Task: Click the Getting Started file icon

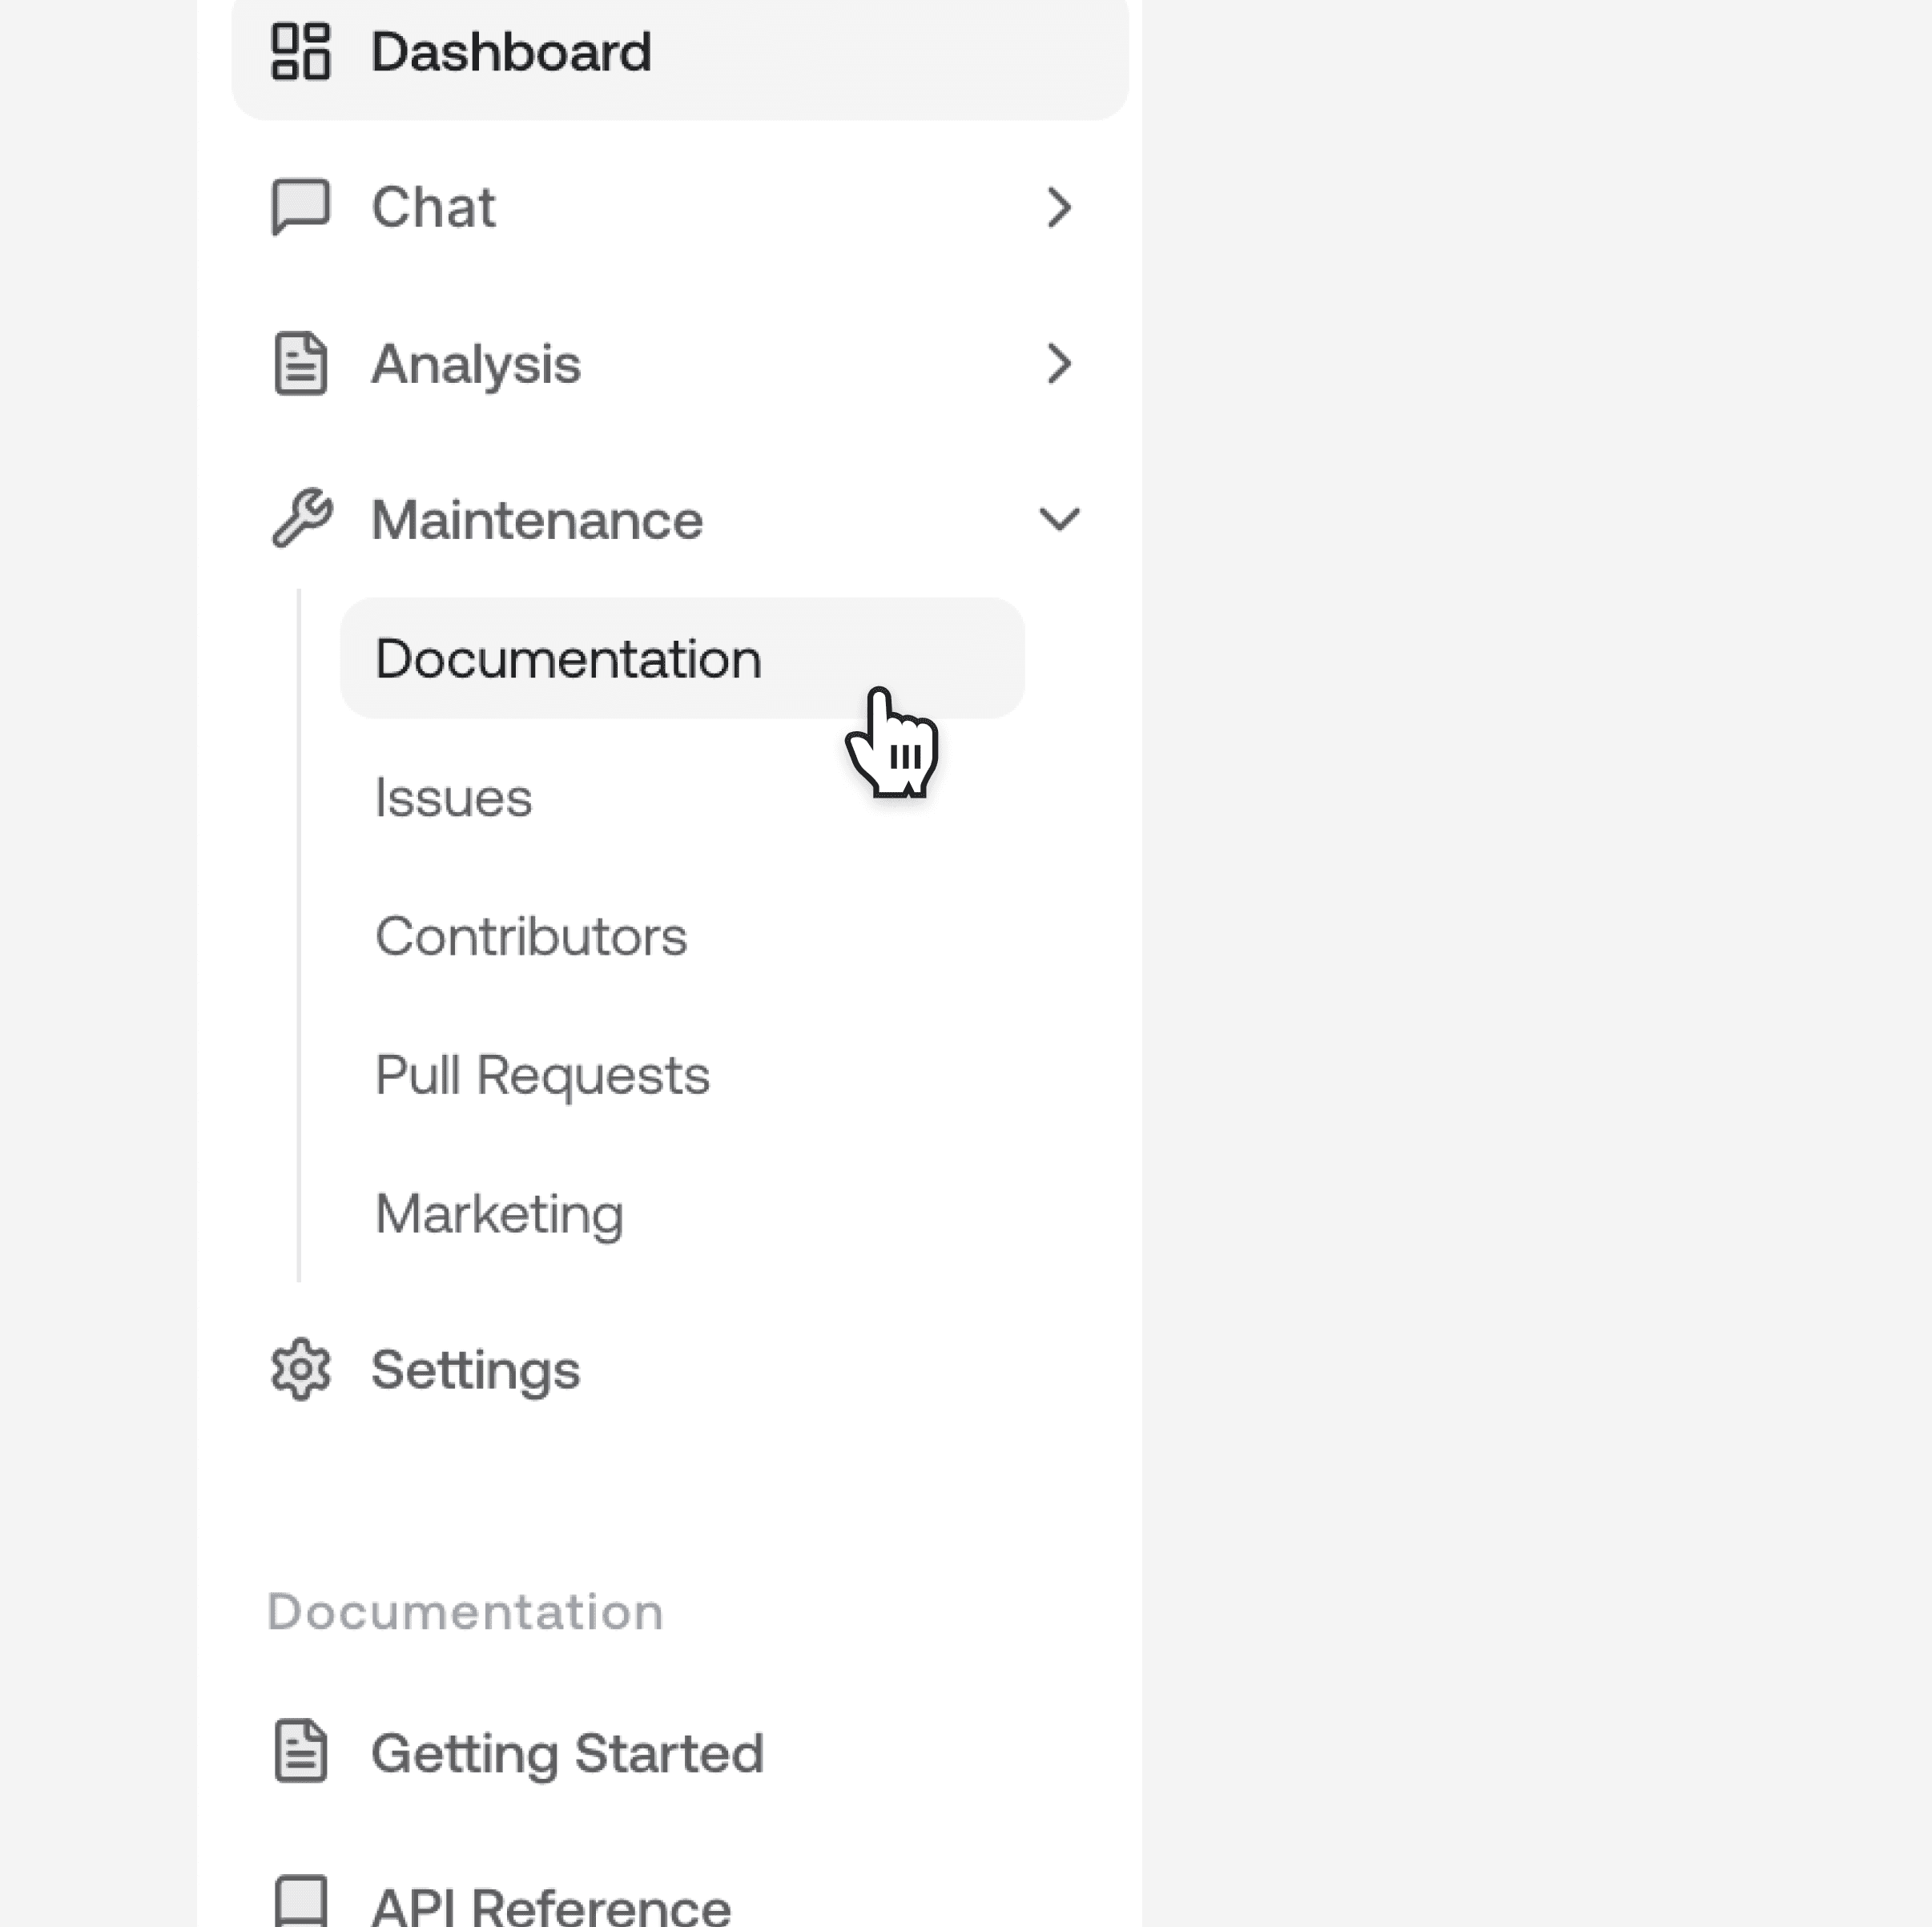Action: tap(300, 1751)
